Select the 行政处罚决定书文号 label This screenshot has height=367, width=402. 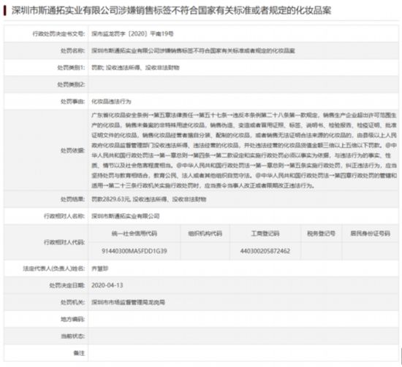click(58, 34)
